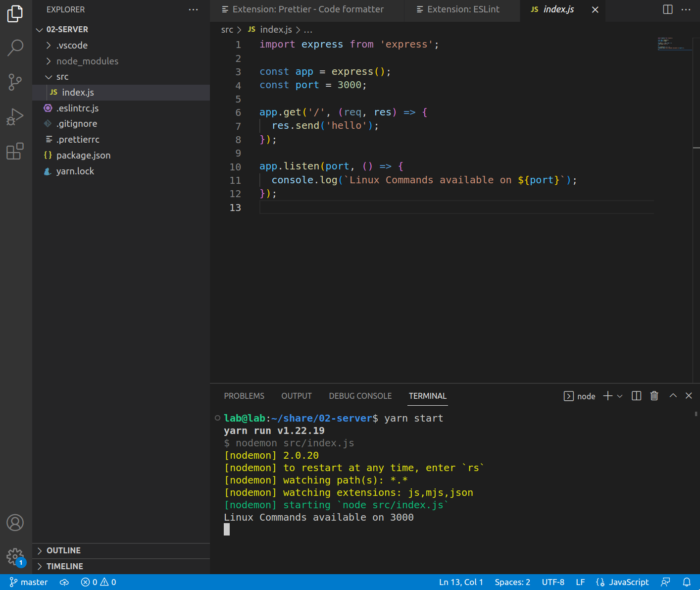Viewport: 700px width, 590px height.
Task: Open editor more actions ellipsis
Action: (686, 9)
